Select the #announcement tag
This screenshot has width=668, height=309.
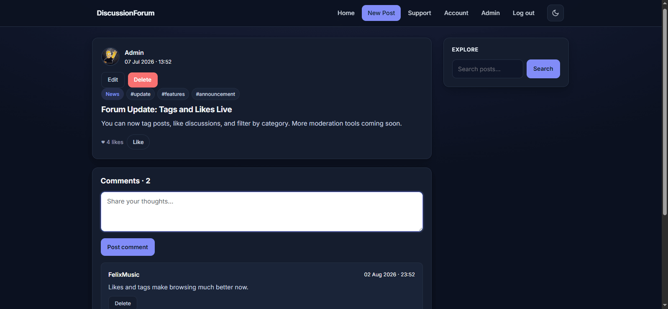tap(215, 94)
